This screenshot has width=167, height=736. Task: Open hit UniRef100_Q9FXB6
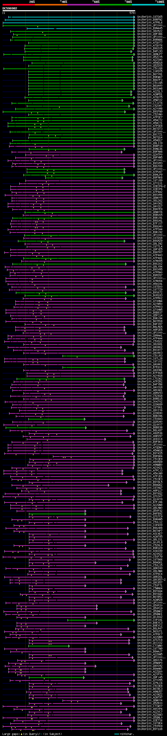[x=150, y=34]
